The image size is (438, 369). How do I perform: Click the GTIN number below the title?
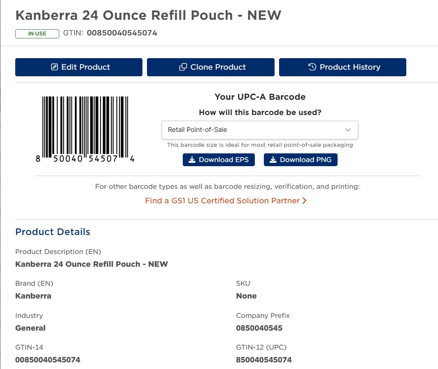coord(122,33)
